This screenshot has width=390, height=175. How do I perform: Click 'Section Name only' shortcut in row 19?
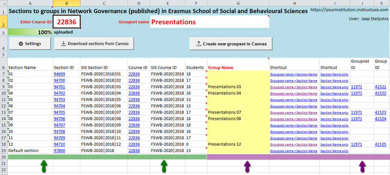pos(334,151)
